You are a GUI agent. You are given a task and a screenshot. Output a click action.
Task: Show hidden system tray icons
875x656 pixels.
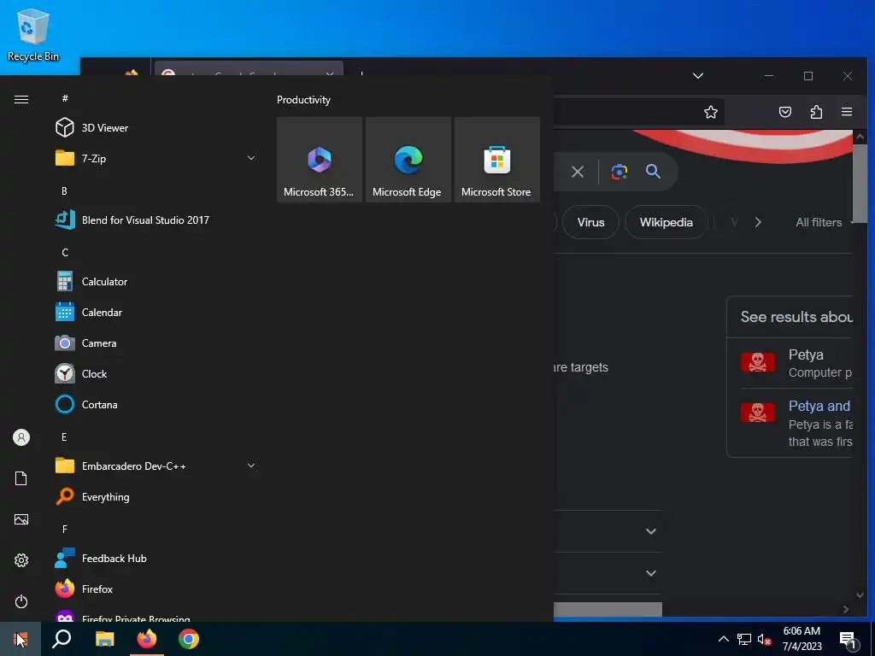pos(723,639)
